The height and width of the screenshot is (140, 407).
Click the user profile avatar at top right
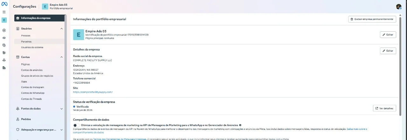tap(399, 7)
